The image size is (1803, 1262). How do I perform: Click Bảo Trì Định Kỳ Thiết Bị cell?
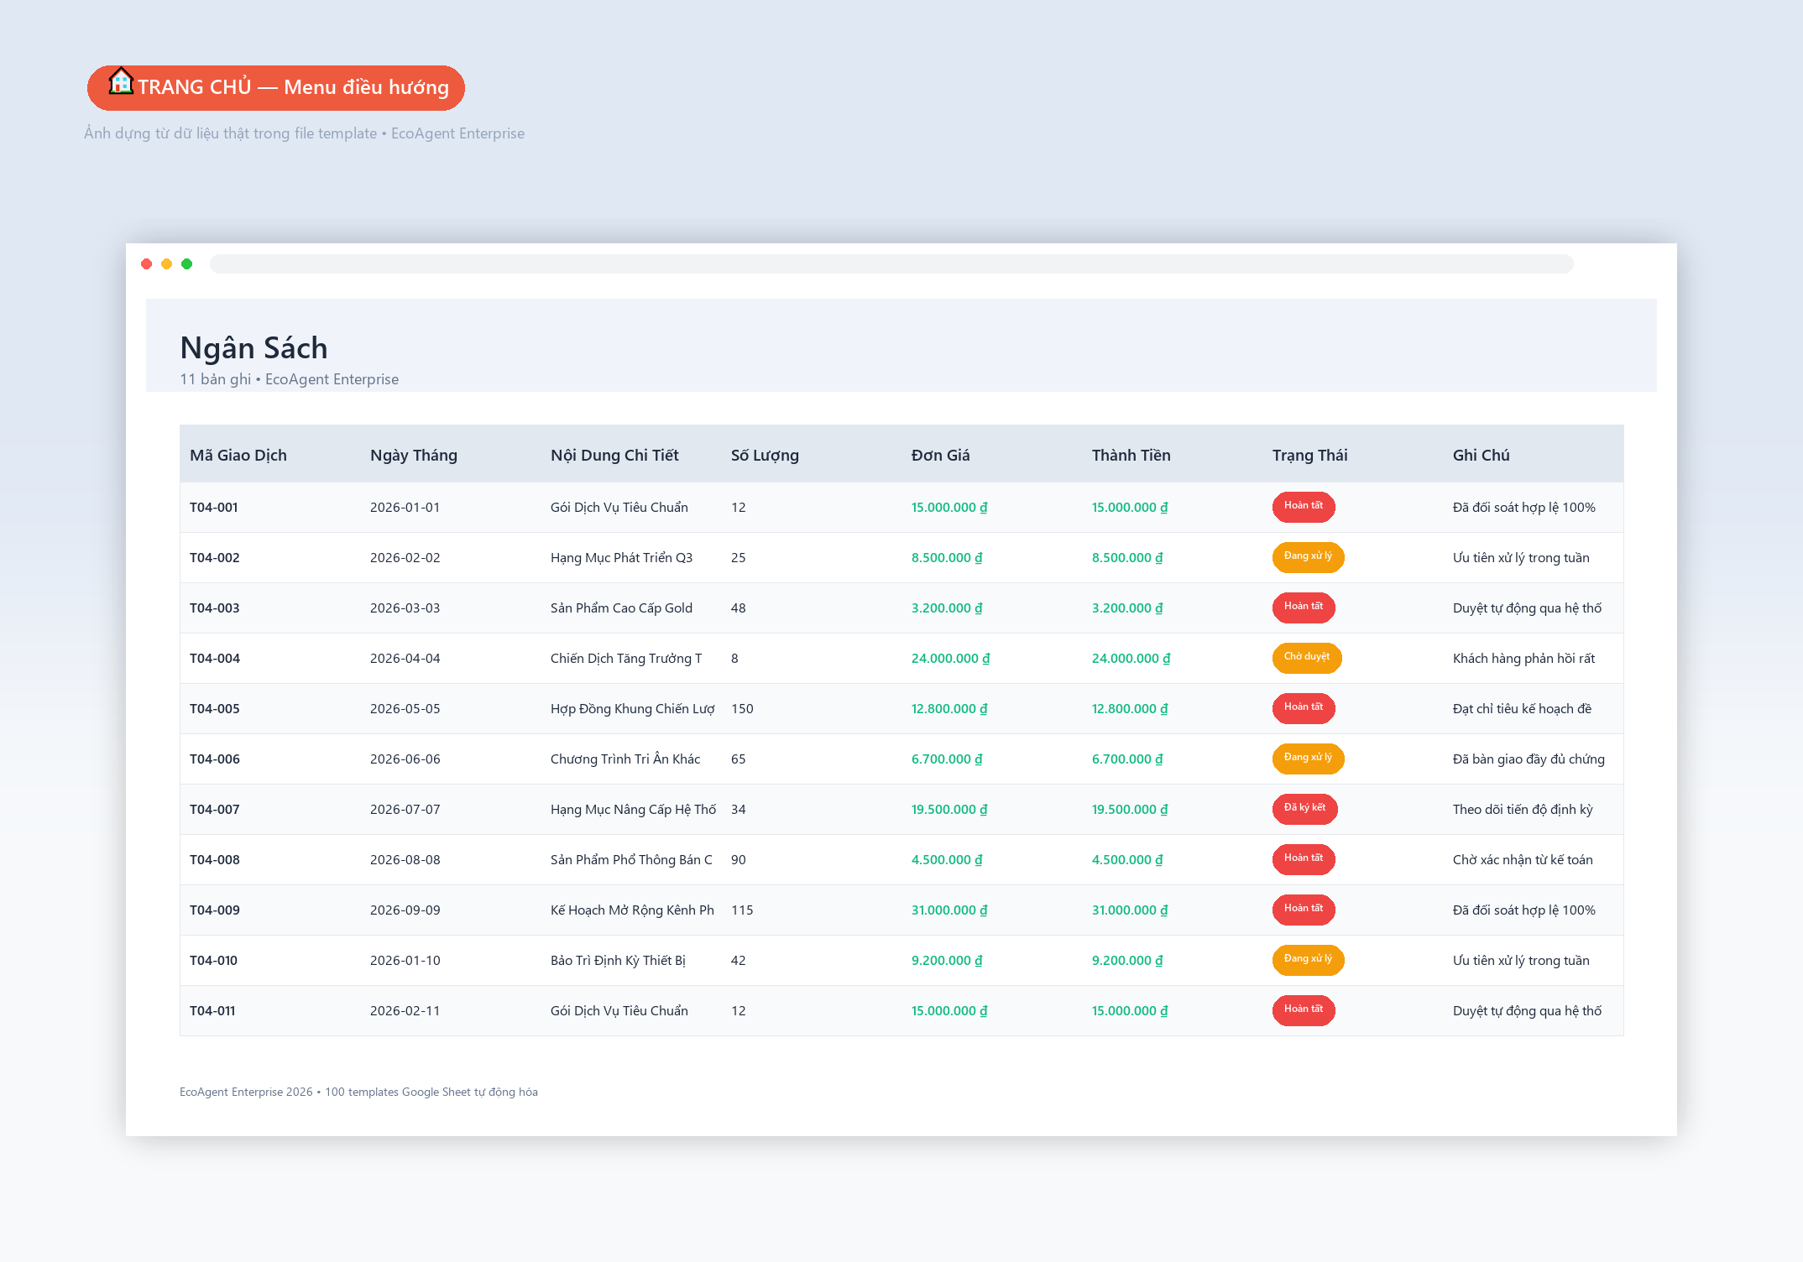click(618, 960)
